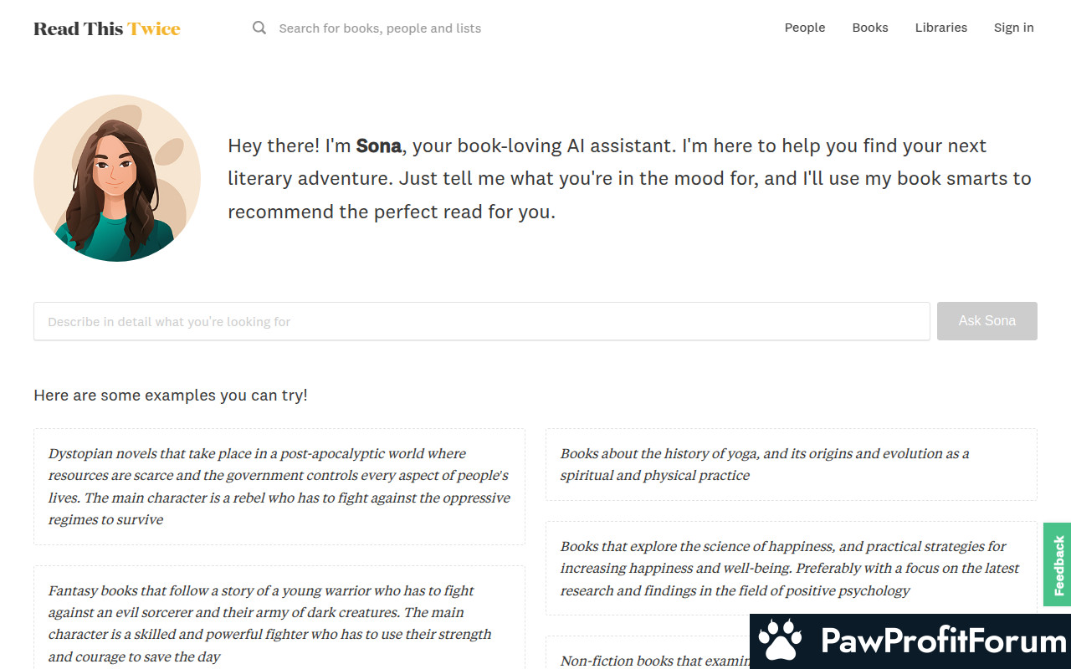The image size is (1071, 669).
Task: Open the Books menu item
Action: (x=870, y=28)
